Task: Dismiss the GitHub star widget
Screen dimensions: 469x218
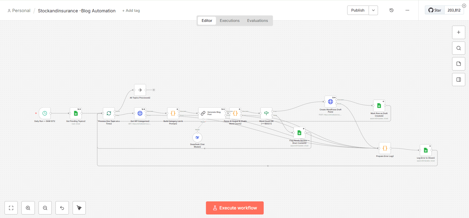Action: pyautogui.click(x=464, y=6)
